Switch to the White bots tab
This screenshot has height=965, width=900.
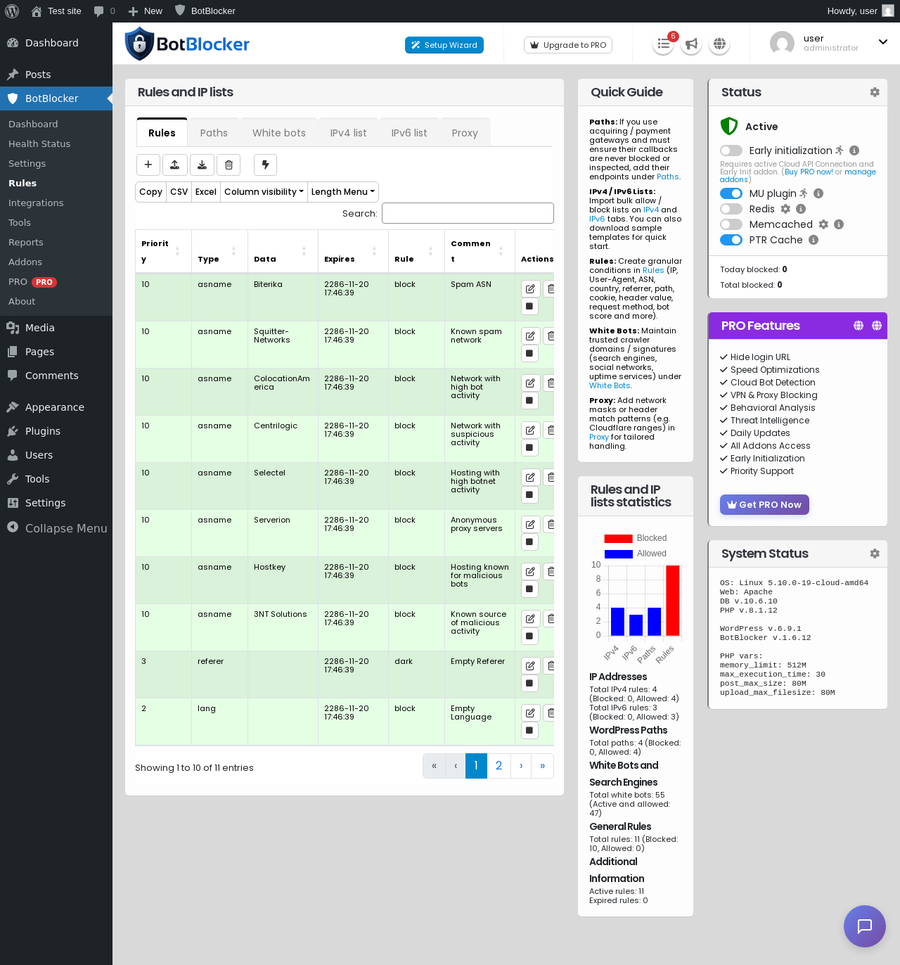pyautogui.click(x=279, y=133)
